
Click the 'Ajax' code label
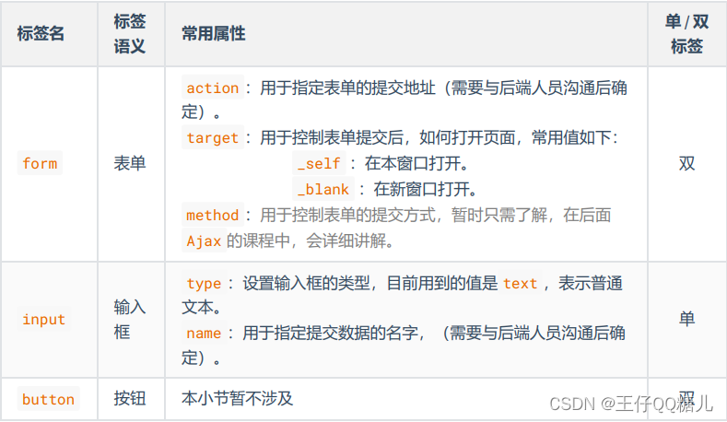click(204, 241)
